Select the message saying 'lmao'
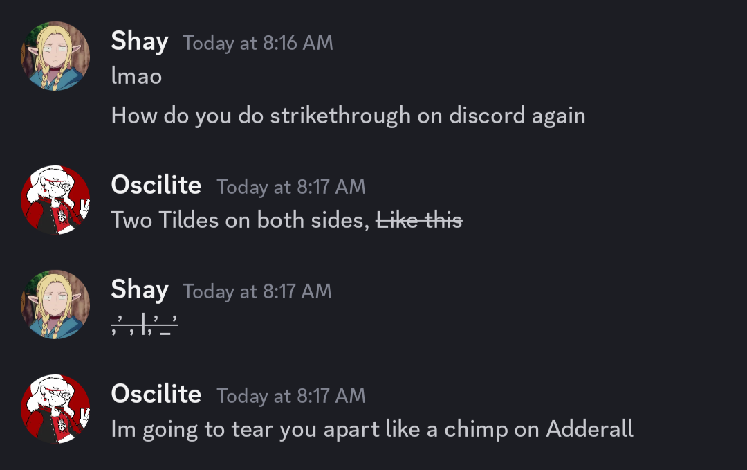This screenshot has height=470, width=747. pos(136,76)
